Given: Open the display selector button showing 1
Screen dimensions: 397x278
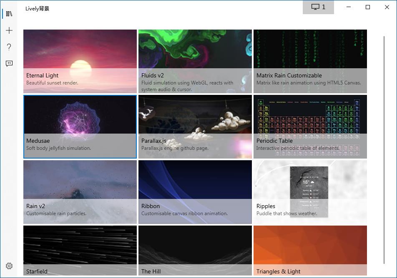Looking at the screenshot, I should (318, 7).
